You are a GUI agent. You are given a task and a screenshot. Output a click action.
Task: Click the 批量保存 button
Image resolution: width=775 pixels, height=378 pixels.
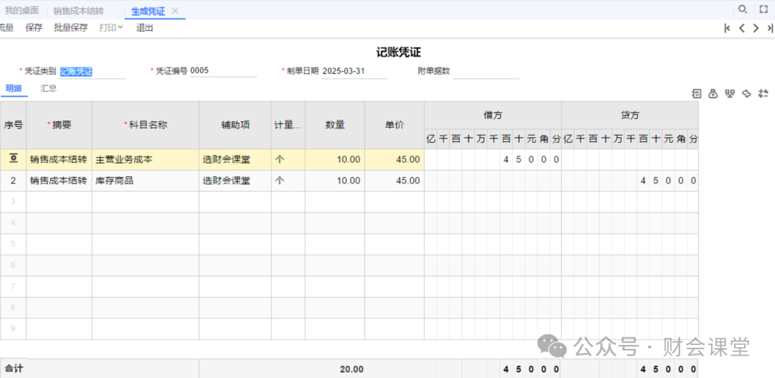pyautogui.click(x=70, y=28)
